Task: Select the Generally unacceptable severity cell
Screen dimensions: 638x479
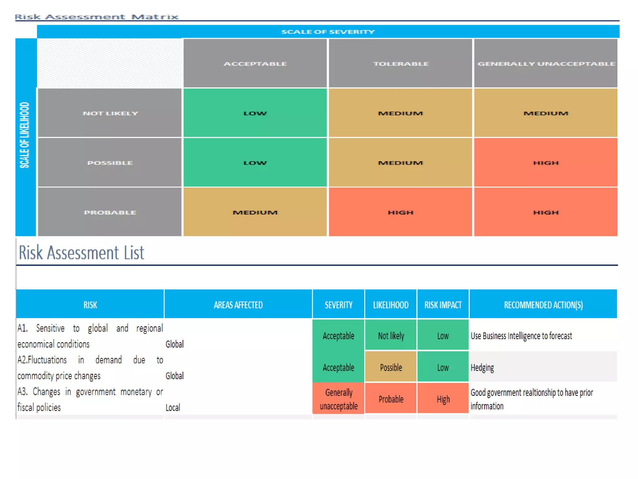Action: coord(338,399)
